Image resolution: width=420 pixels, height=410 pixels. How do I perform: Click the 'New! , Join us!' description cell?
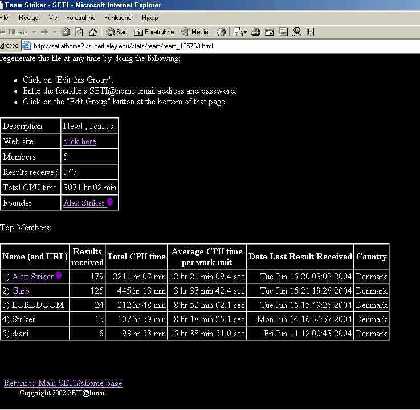pos(89,126)
